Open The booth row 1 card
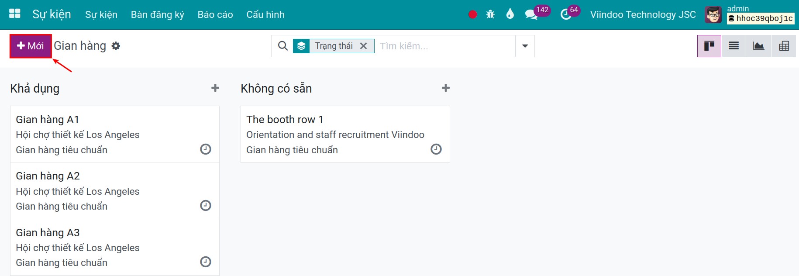This screenshot has height=276, width=799. (345, 134)
